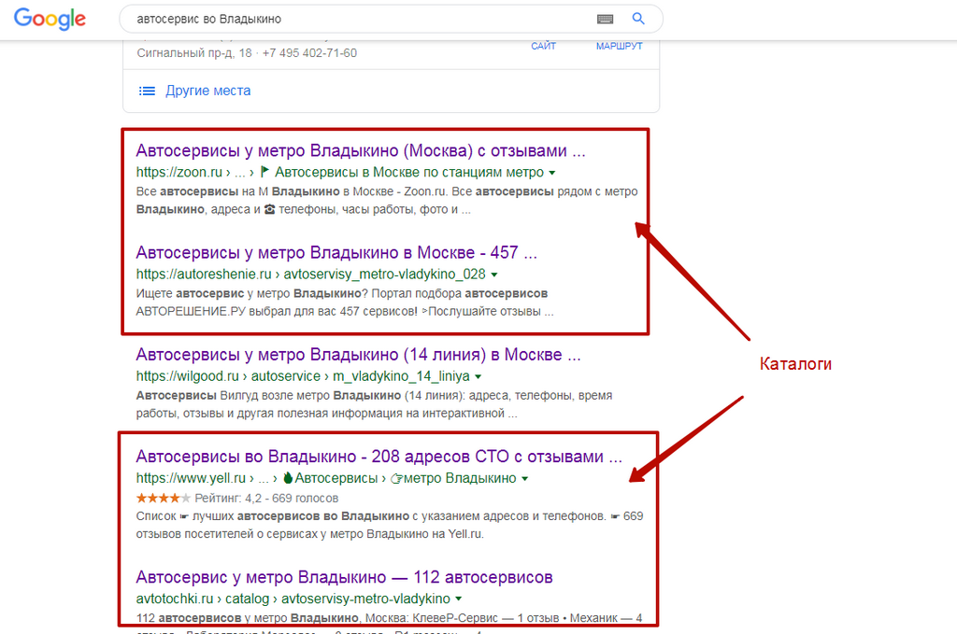This screenshot has height=634, width=957.
Task: Expand dropdown arrow after avtotochki.ru URL
Action: pos(458,599)
